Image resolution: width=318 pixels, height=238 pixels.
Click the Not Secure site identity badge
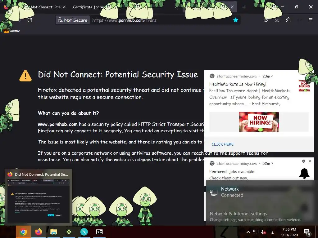(x=73, y=20)
